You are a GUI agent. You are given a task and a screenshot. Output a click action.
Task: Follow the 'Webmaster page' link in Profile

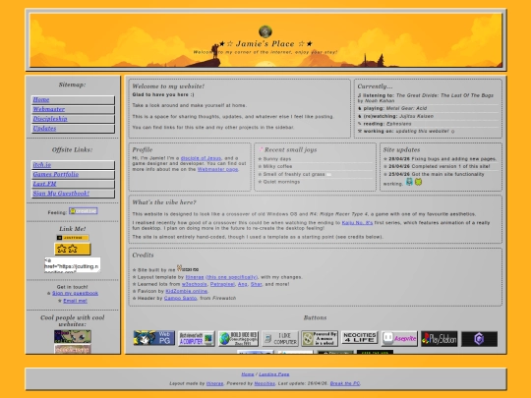pyautogui.click(x=217, y=169)
